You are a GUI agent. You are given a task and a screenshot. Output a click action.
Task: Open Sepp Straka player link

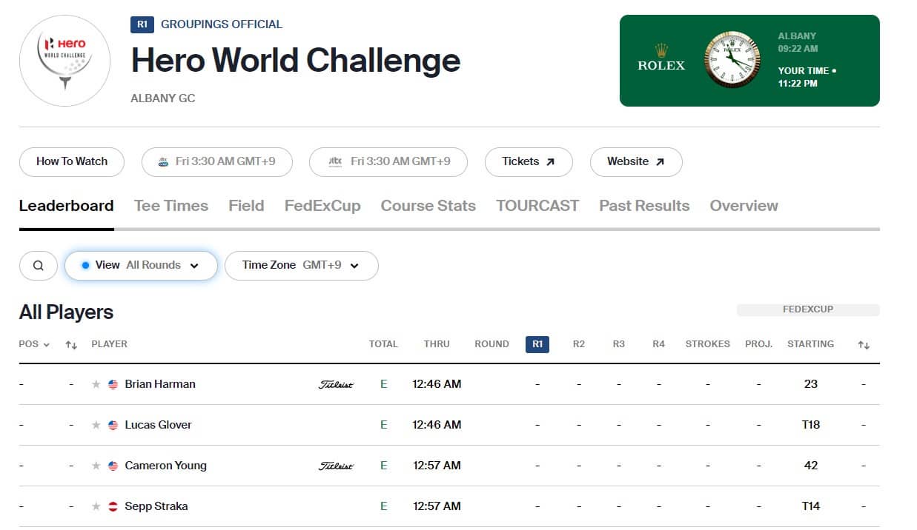click(156, 506)
